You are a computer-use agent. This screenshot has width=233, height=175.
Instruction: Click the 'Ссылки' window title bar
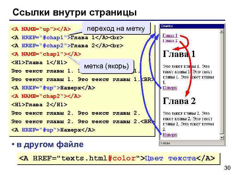(x=192, y=26)
